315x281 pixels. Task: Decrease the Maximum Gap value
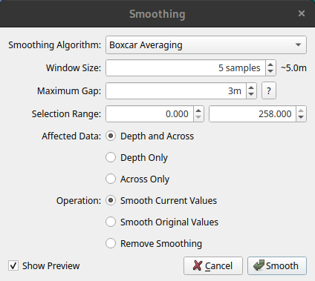(251, 94)
